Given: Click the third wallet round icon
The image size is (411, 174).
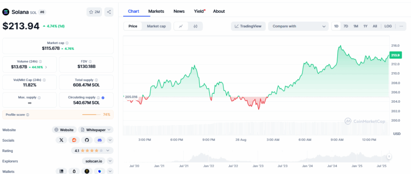Looking at the screenshot, I should [87, 171].
